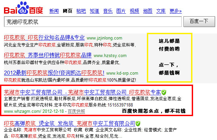This screenshot has height=140, width=217.
Task: Click green verified badge after 印花胶浆专家
Action: (164, 92)
